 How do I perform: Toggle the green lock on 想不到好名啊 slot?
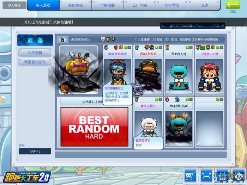187,99
